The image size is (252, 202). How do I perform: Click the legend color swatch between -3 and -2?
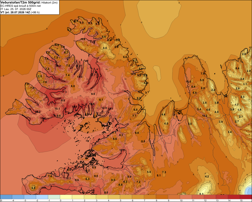coord(30,197)
